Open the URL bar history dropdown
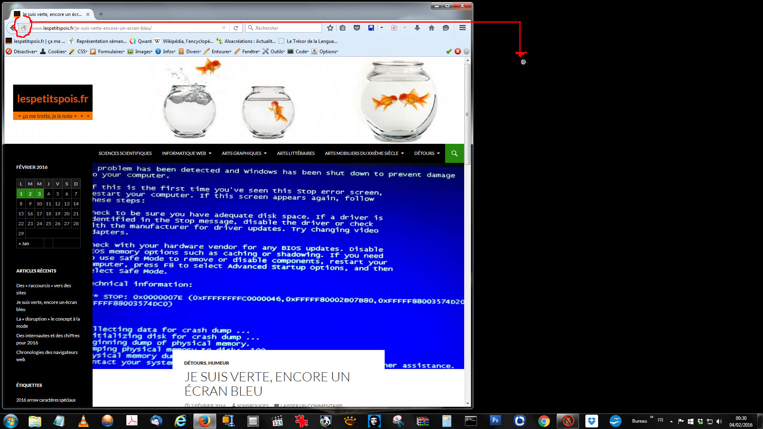The width and height of the screenshot is (763, 429). coord(224,28)
